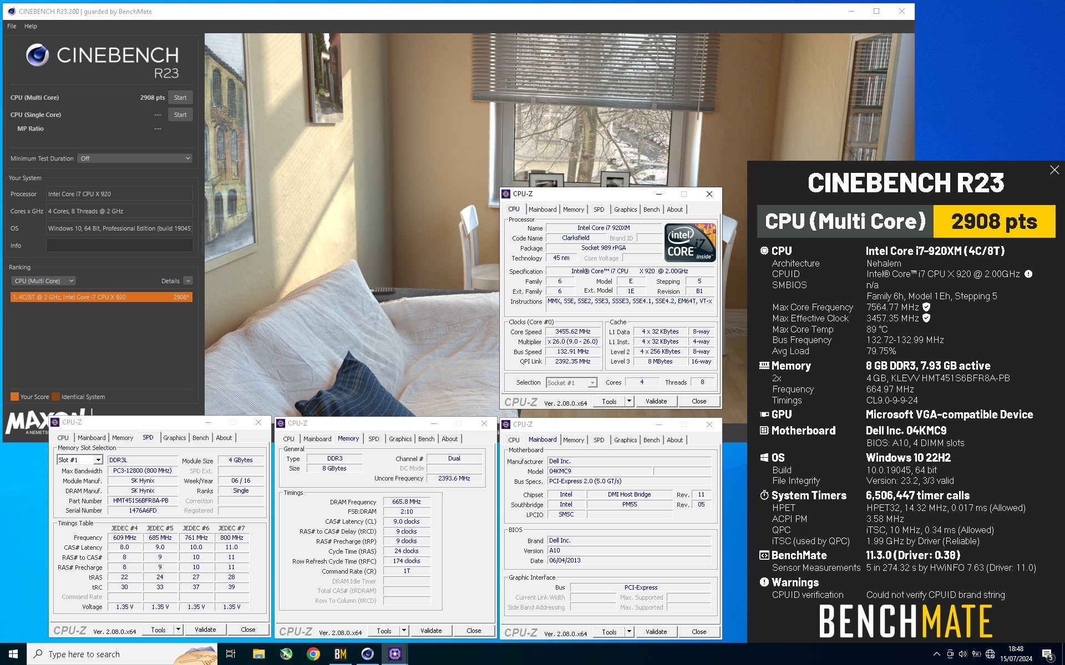Expand the Details arrow in Ranking
The width and height of the screenshot is (1065, 665).
tap(188, 281)
